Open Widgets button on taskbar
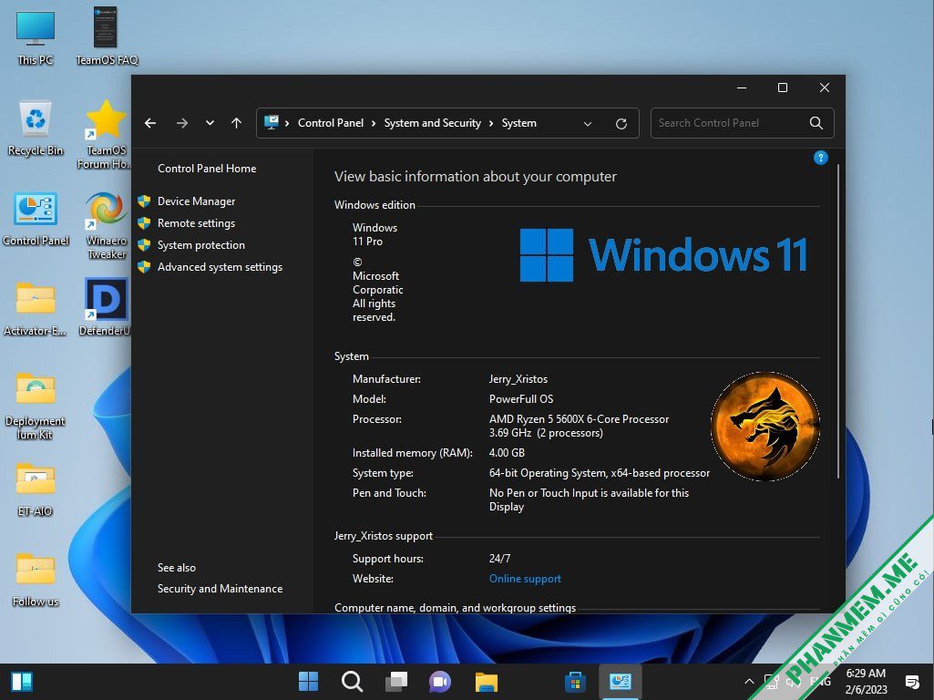Viewport: 934px width, 700px height. pos(22,681)
